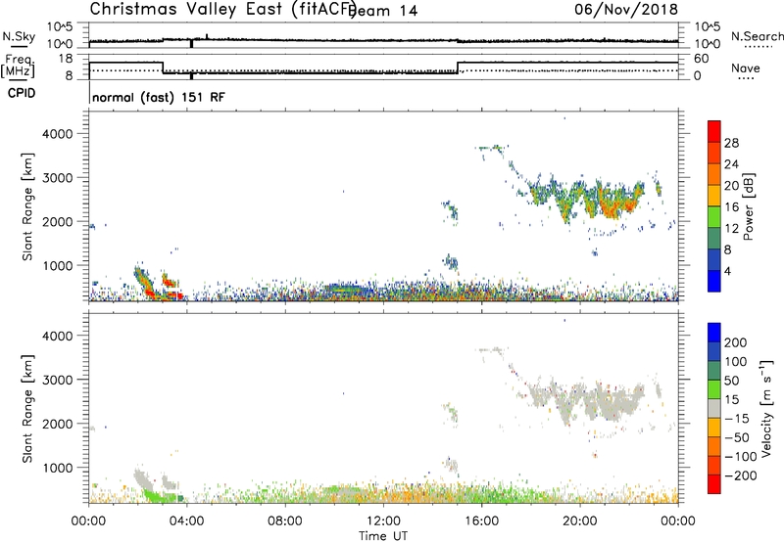
Task: Click the yellow 16–20 dB power color segment
Action: 714,195
